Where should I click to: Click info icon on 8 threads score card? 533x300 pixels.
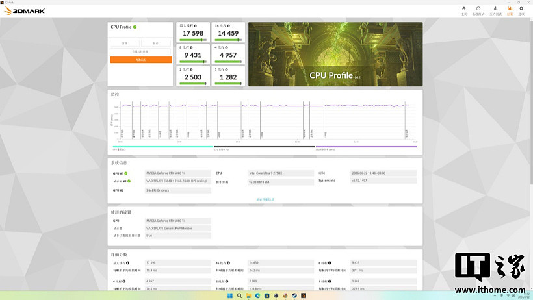pos(191,47)
